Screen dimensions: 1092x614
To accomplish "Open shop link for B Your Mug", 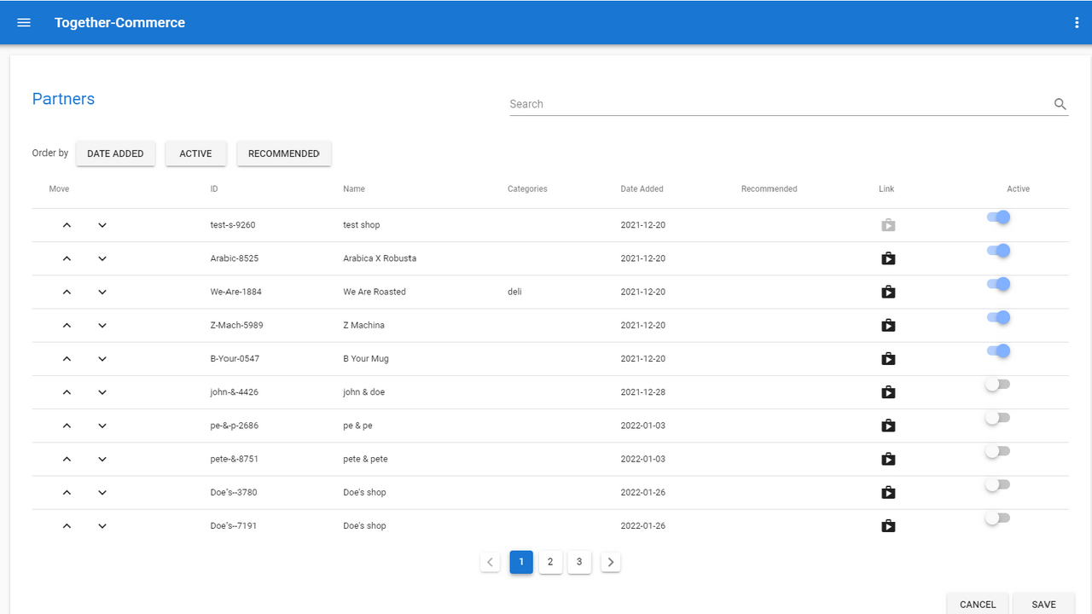I will pyautogui.click(x=888, y=358).
